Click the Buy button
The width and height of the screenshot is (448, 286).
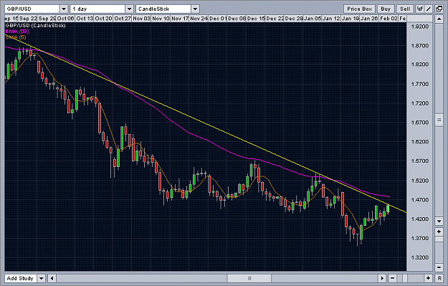[386, 9]
